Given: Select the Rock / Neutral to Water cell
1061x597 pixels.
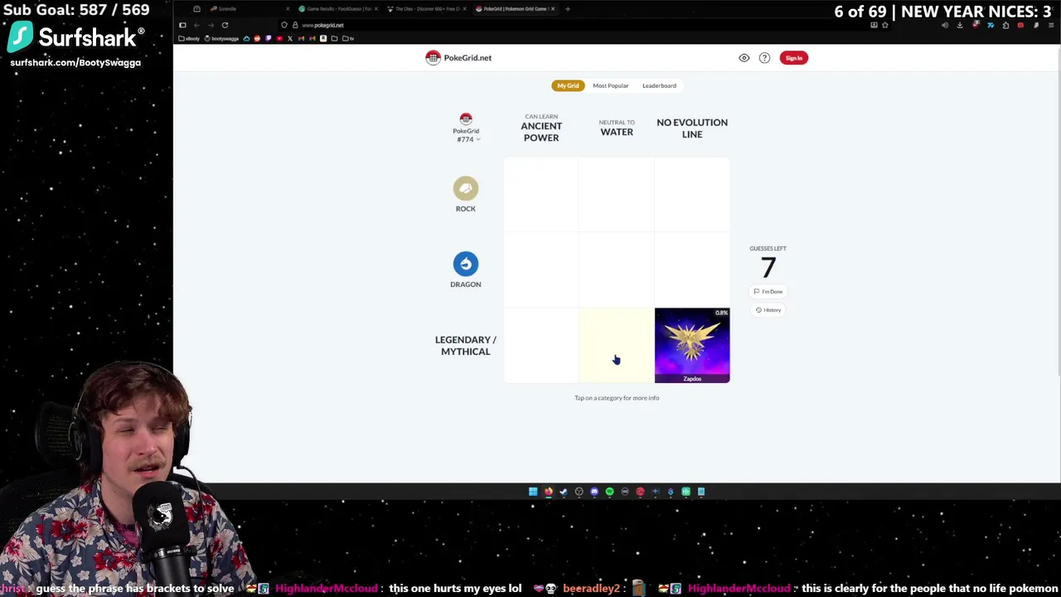Looking at the screenshot, I should coord(617,194).
